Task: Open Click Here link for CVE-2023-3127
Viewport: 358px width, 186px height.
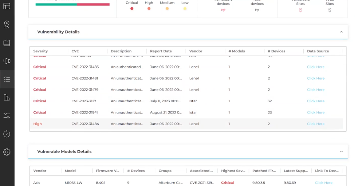Action: 315,101
